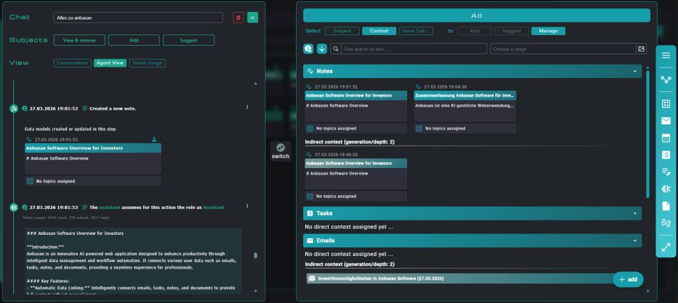The width and height of the screenshot is (678, 303).
Task: Switch to the Token Usage view tab
Action: pos(147,63)
